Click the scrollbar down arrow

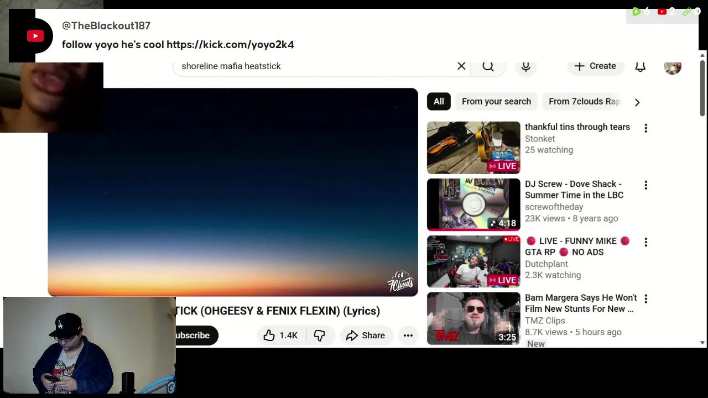pos(702,343)
